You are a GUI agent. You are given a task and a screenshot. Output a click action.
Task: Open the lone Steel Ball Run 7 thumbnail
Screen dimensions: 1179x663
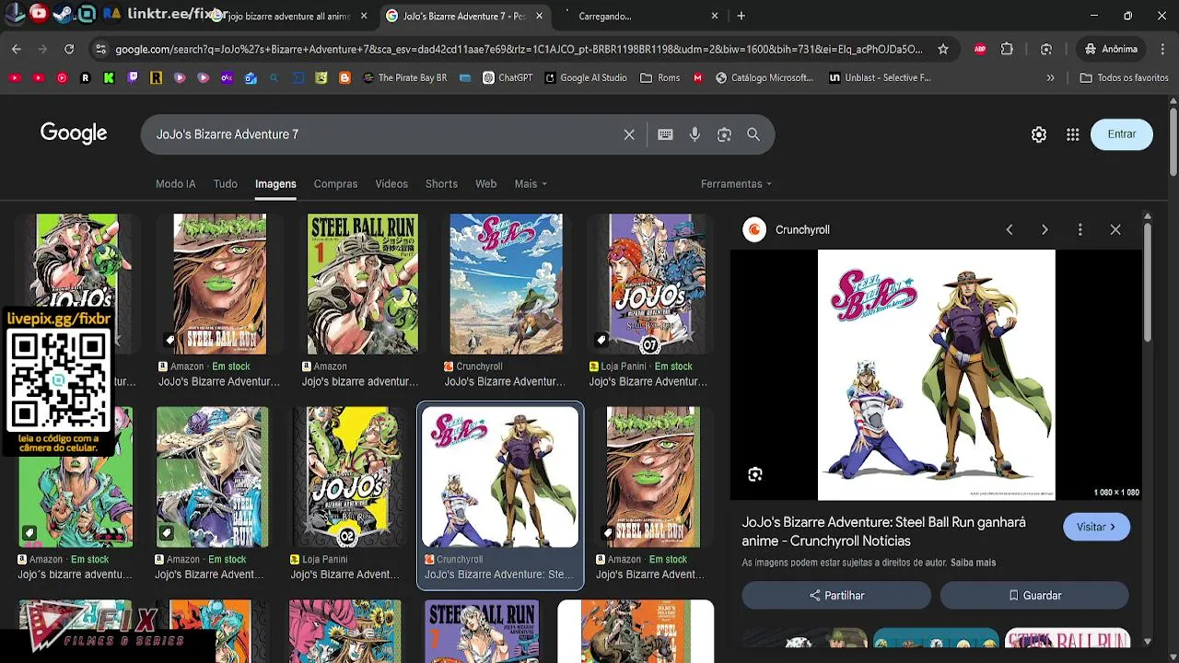(x=481, y=631)
